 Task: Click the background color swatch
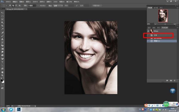pos(3,82)
